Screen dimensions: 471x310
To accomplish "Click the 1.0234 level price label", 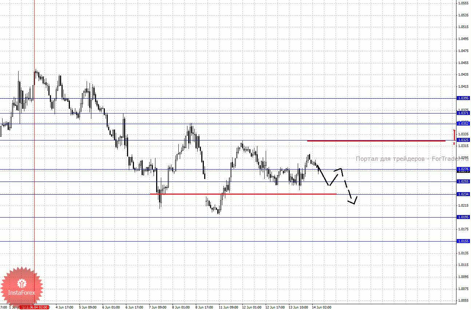I will point(464,194).
